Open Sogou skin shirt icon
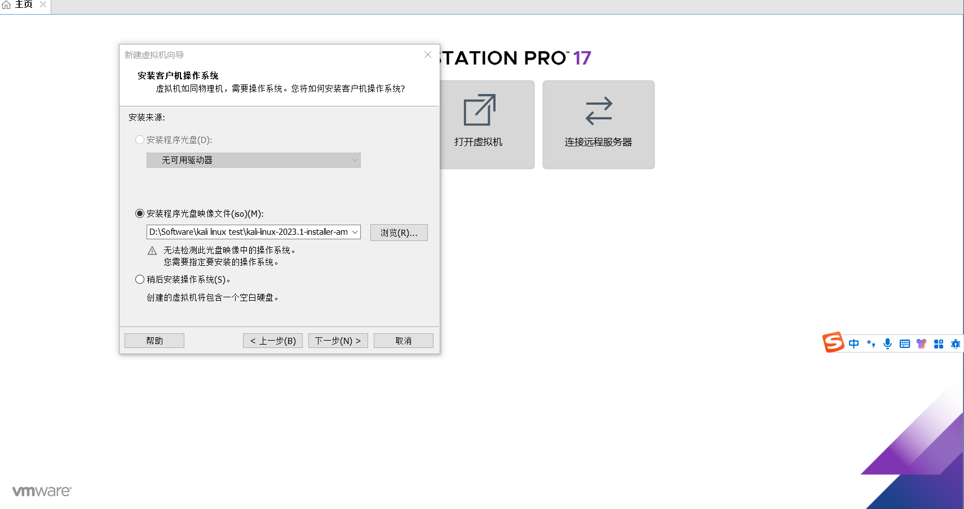The height and width of the screenshot is (509, 964). pos(921,343)
